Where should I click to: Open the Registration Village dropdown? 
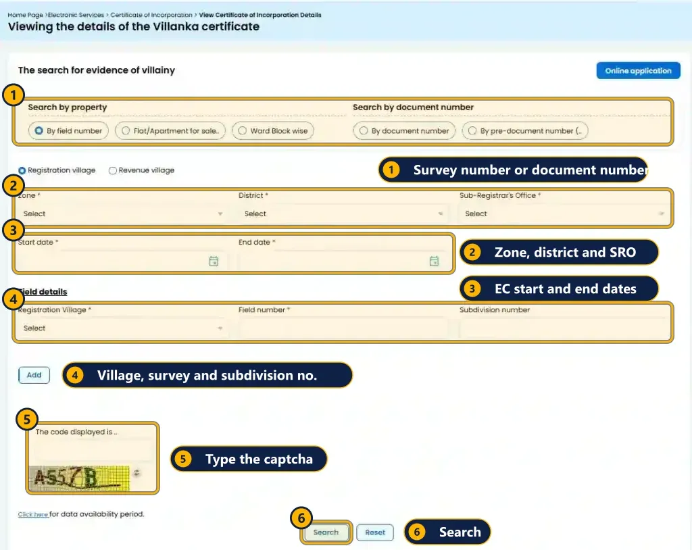point(123,328)
